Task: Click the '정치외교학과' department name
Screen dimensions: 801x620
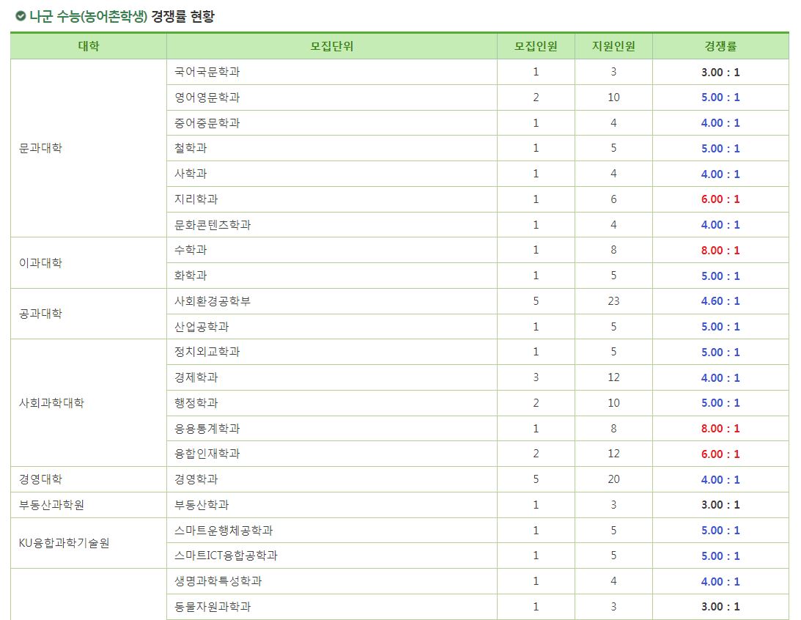Action: pyautogui.click(x=207, y=352)
